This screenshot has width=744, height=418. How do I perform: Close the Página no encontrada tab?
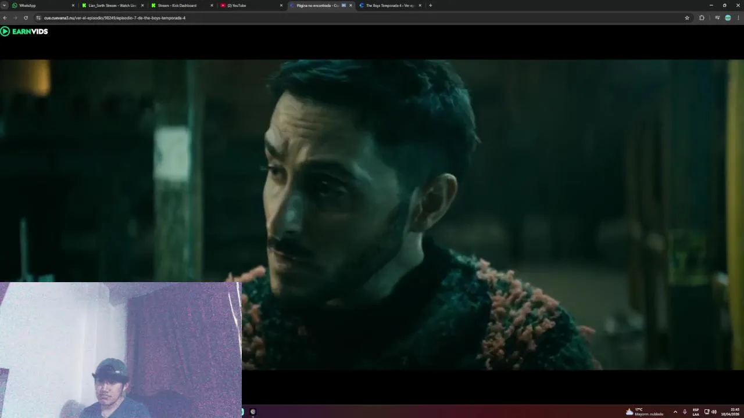[350, 5]
